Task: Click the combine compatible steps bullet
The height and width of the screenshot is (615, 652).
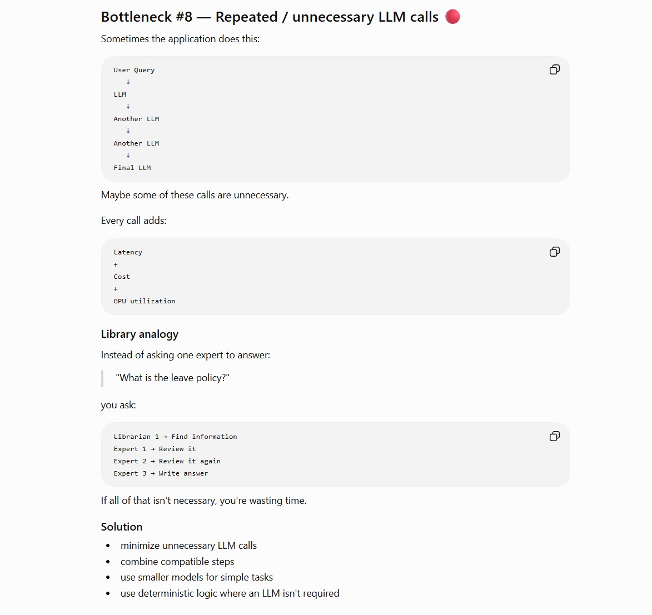Action: (177, 562)
